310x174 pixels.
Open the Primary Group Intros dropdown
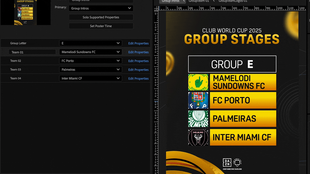pos(101,8)
